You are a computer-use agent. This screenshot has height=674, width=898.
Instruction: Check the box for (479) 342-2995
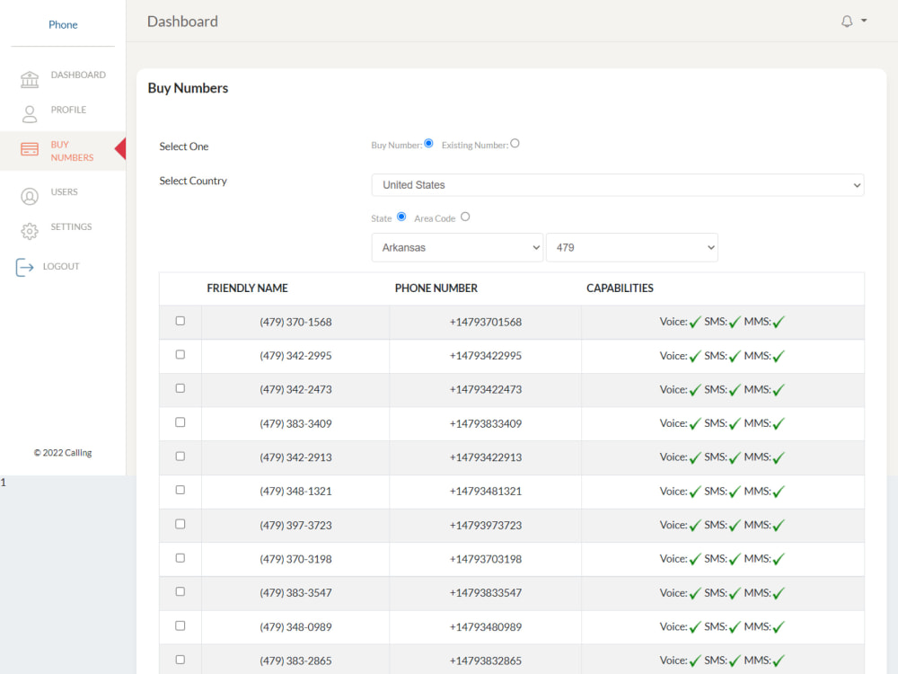click(180, 354)
